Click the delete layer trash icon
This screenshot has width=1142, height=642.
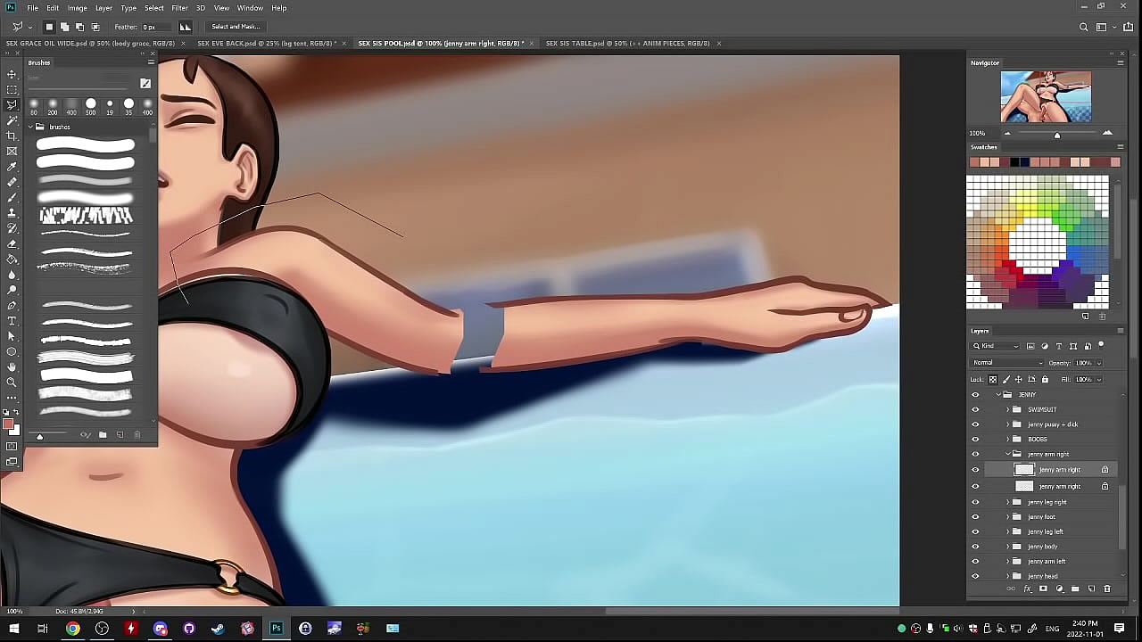(1107, 589)
